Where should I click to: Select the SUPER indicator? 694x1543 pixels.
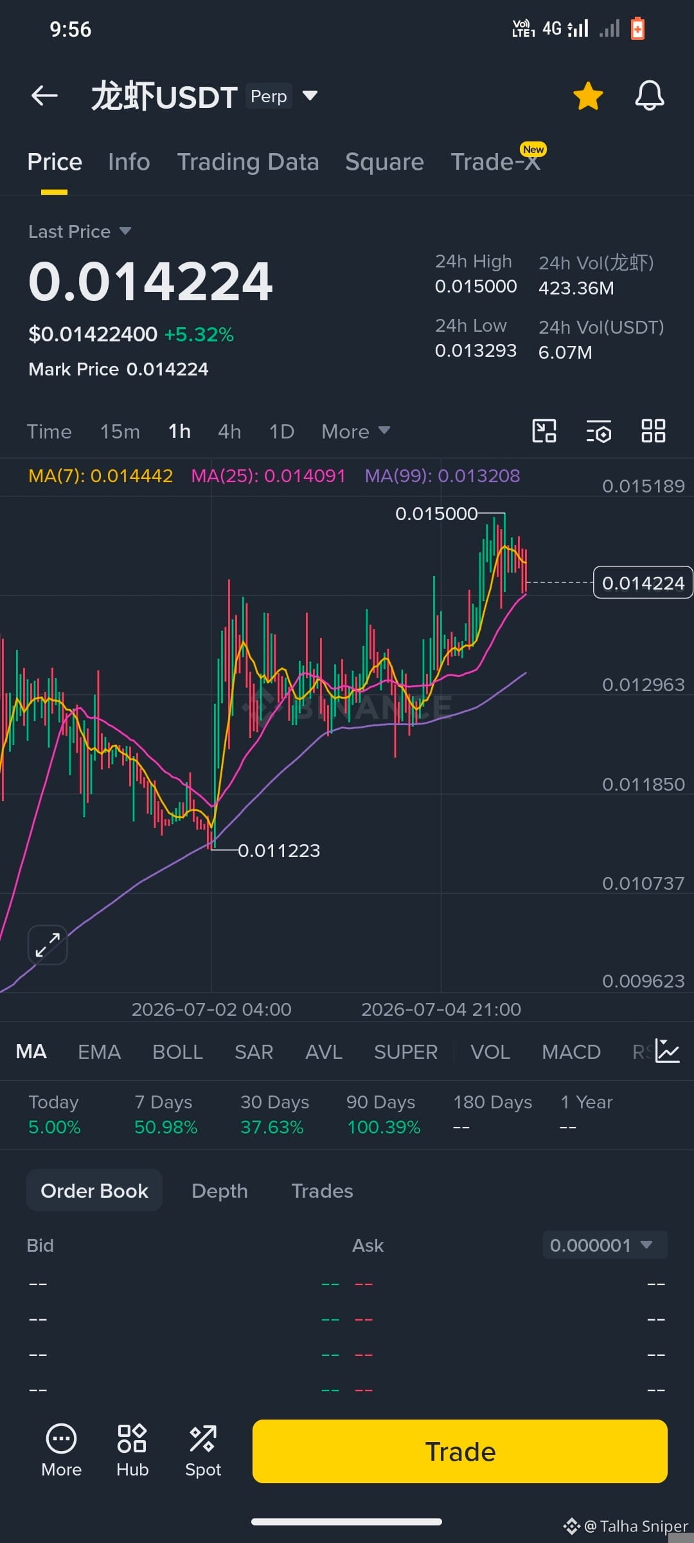(x=405, y=1052)
